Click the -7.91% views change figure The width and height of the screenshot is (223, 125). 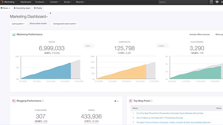[x=87, y=121]
